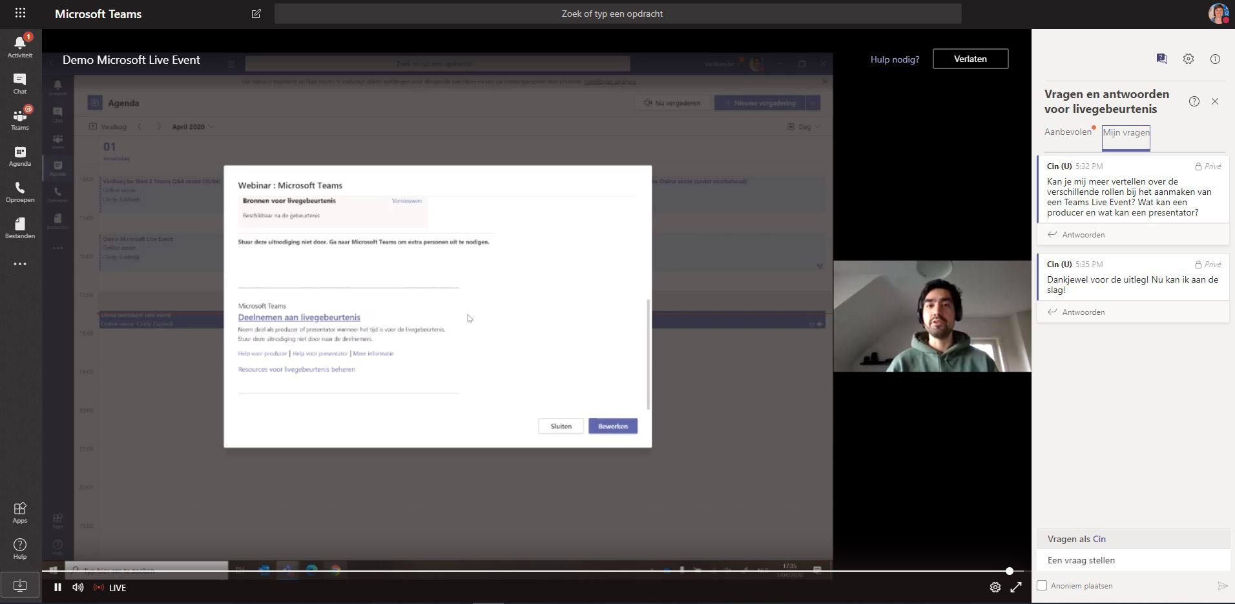This screenshot has width=1235, height=604.
Task: Click Resources voor livegebeurtenis beheren link
Action: [x=296, y=370]
